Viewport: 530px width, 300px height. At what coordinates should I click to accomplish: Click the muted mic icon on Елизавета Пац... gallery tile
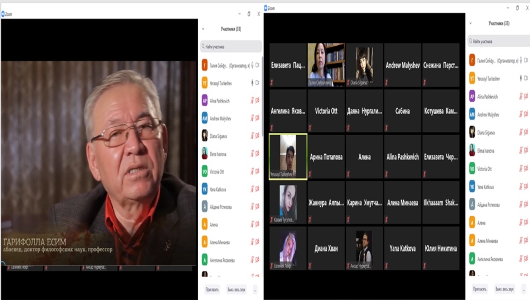click(272, 82)
